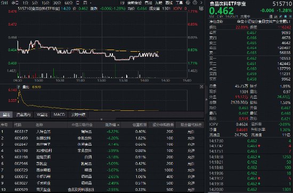Select the 60分 period tab
This screenshot has height=193, width=293.
(69, 3)
